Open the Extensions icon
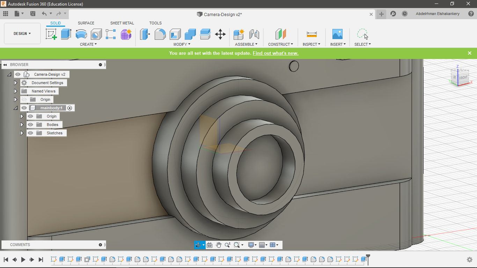The width and height of the screenshot is (477, 268). [393, 14]
